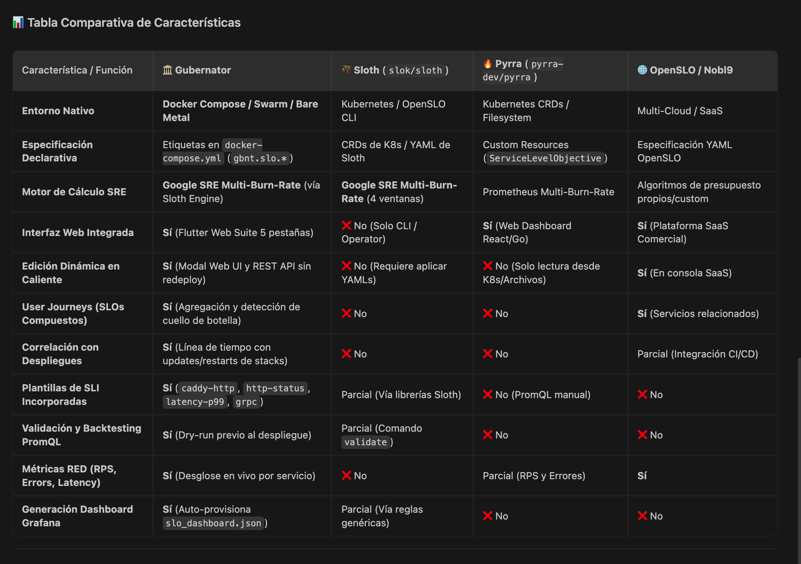Click the fire emoji in the Pyrra header
The height and width of the screenshot is (564, 801).
[x=488, y=63]
